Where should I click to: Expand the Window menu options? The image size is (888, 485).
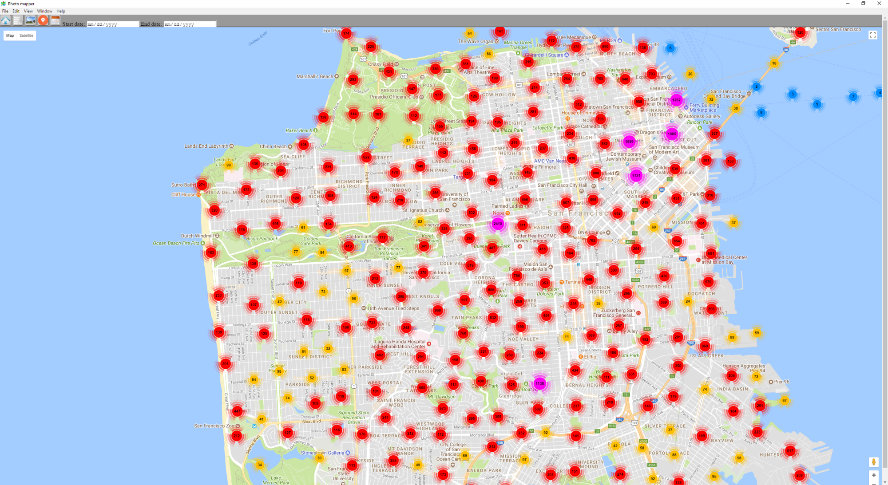pos(44,11)
